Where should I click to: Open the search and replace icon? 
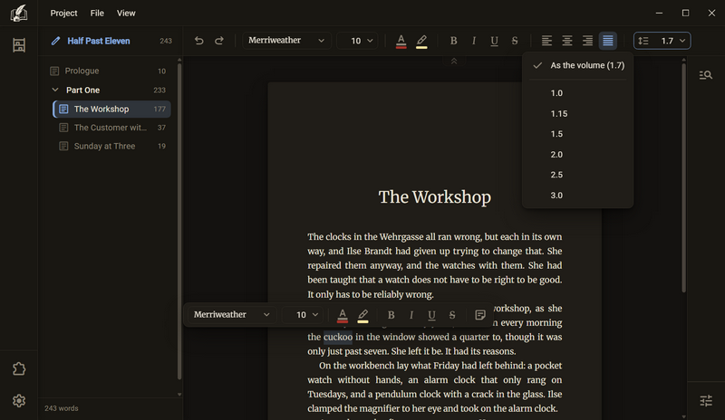tap(706, 75)
